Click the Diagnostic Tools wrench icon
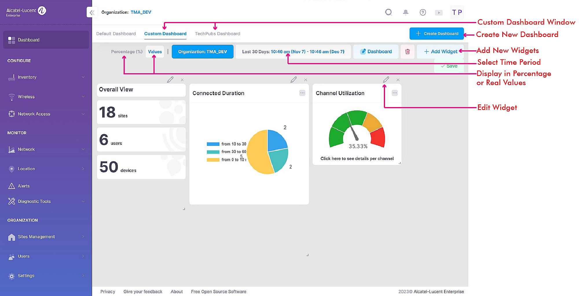The width and height of the screenshot is (579, 296). coord(12,201)
